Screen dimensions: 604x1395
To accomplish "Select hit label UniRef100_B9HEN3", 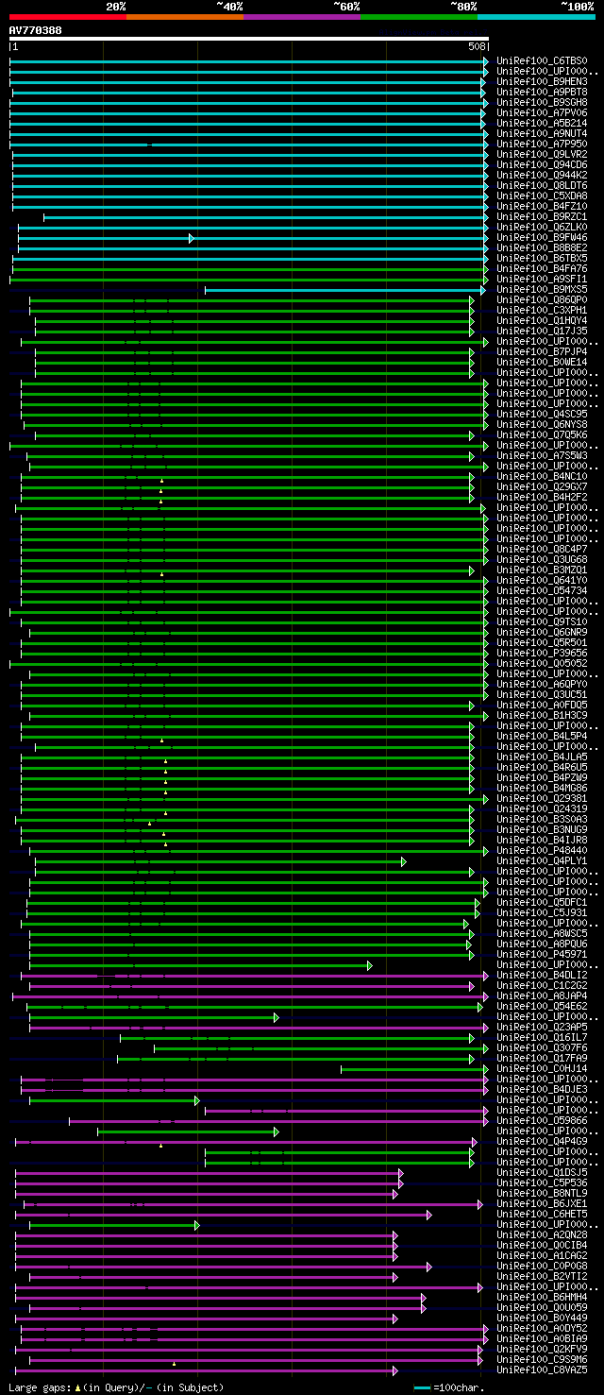I will tap(541, 82).
